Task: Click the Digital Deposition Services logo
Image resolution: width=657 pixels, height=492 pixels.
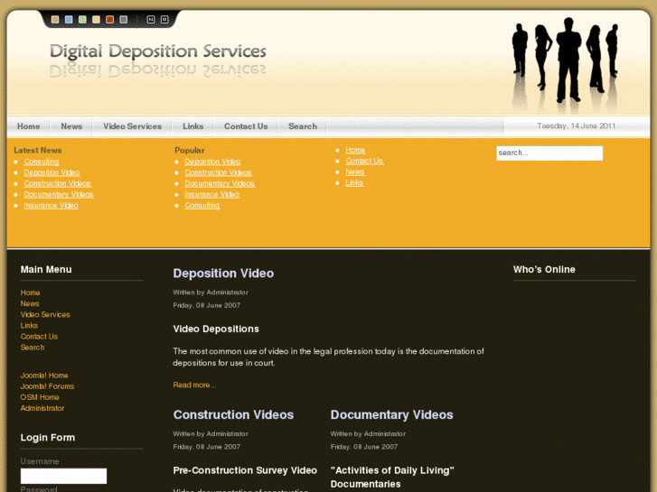Action: (157, 51)
